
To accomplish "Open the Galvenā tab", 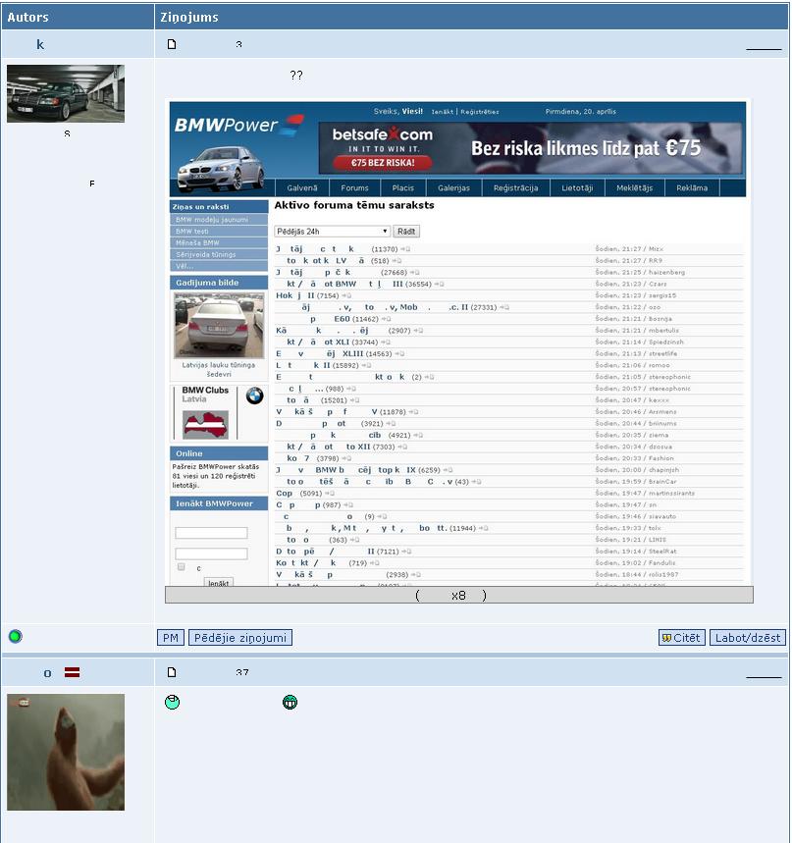I will 302,187.
